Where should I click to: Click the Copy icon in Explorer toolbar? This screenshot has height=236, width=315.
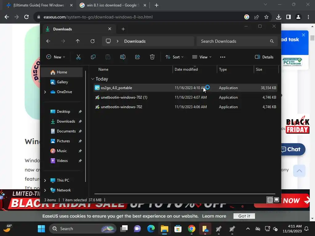click(x=93, y=57)
